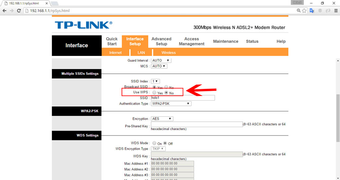340x180 pixels.
Task: Bookmark this page with the star icon
Action: pos(304,11)
